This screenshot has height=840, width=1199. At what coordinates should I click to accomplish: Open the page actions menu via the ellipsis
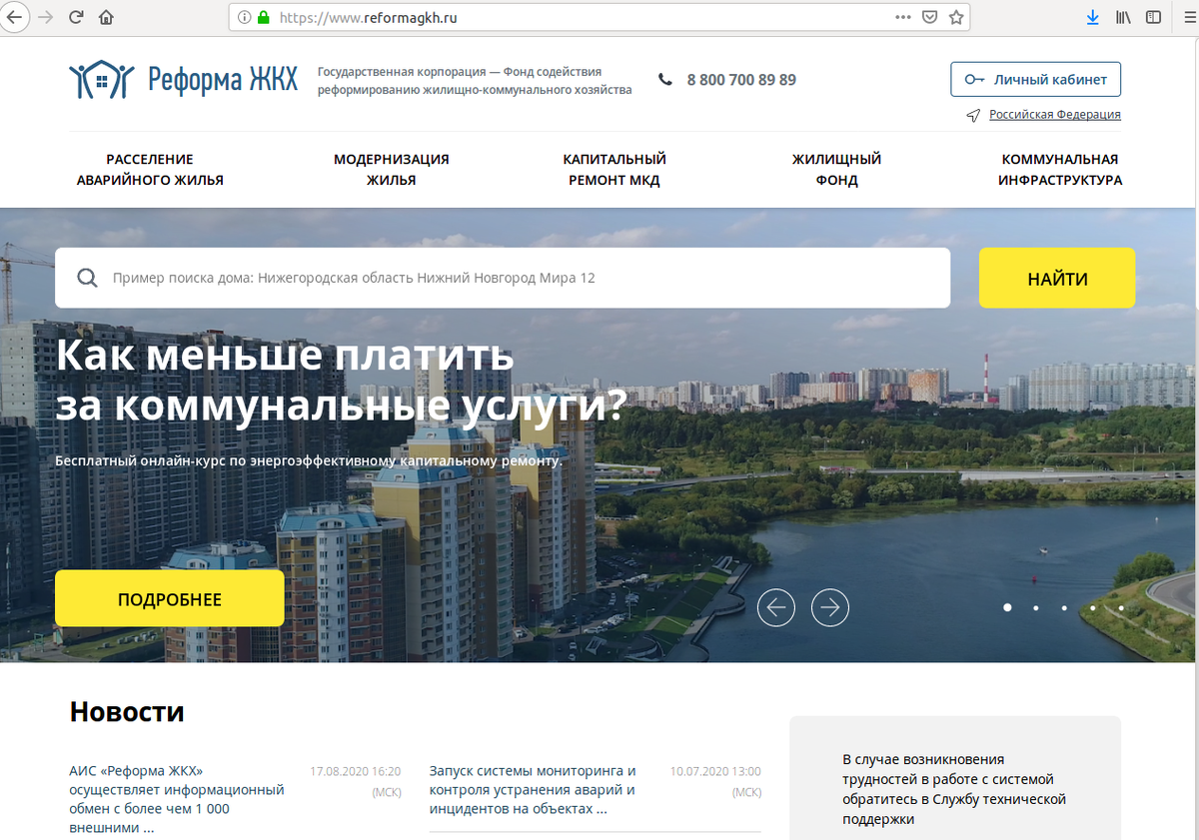(x=902, y=17)
